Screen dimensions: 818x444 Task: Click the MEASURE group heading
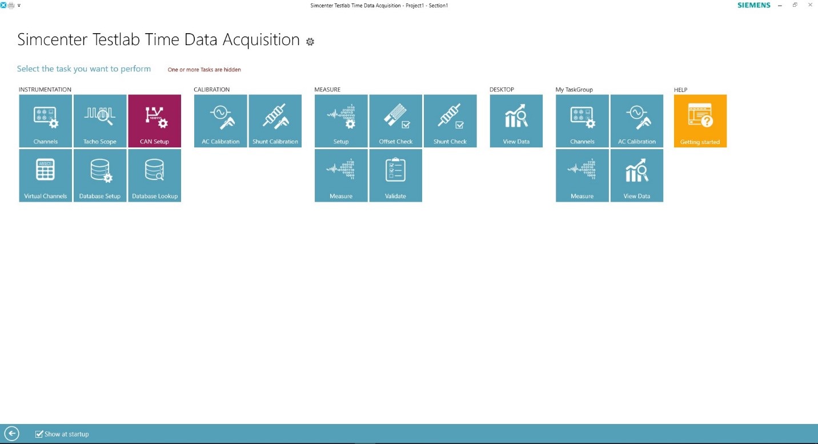click(327, 90)
